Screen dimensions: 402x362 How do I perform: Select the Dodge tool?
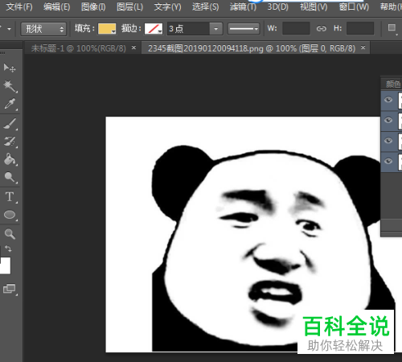point(10,177)
